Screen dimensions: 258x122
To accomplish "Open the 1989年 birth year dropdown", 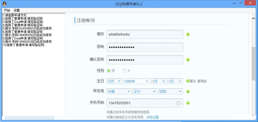I will pos(136,81).
